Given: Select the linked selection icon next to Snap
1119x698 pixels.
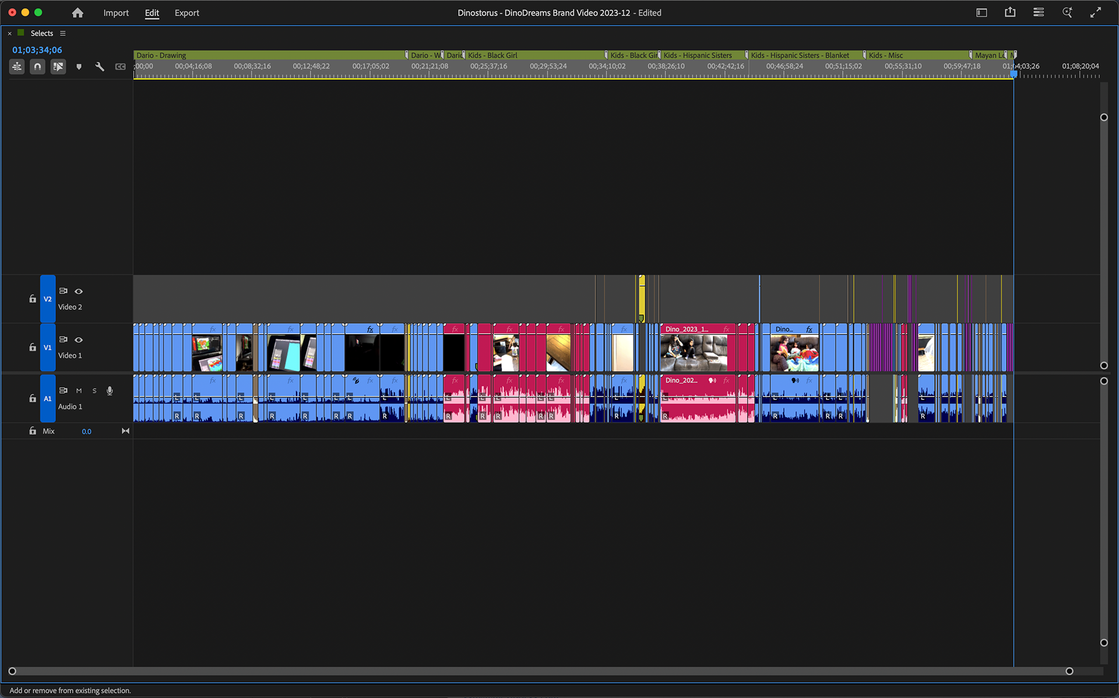Looking at the screenshot, I should (x=58, y=66).
